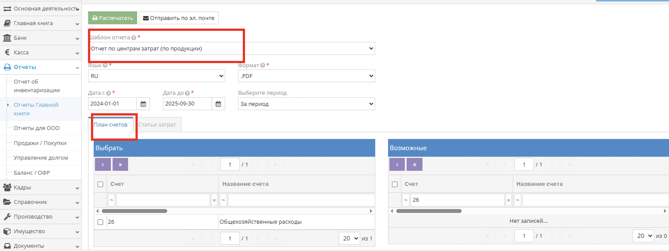Viewport: 669px width, 251px height.
Task: Open calendar picker for 'Дата до'
Action: (218, 104)
